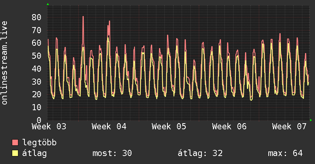Click the 50 y-axis tick label
The height and width of the screenshot is (164, 315).
[37, 56]
